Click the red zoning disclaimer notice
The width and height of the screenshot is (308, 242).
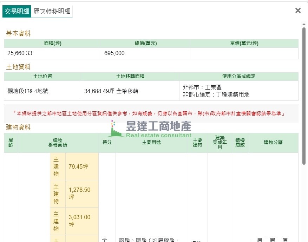click(151, 113)
